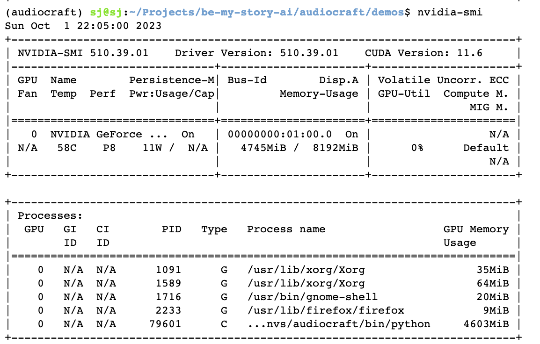Click PID 1589 in process table
This screenshot has width=540, height=344.
(x=168, y=283)
